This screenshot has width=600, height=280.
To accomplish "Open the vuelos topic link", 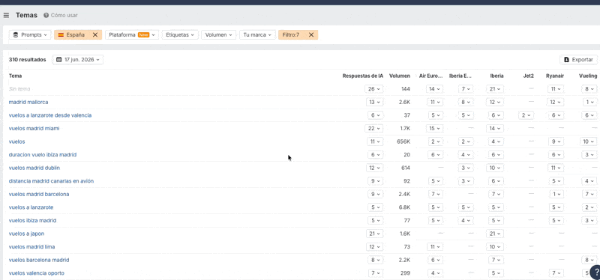I will (x=16, y=141).
